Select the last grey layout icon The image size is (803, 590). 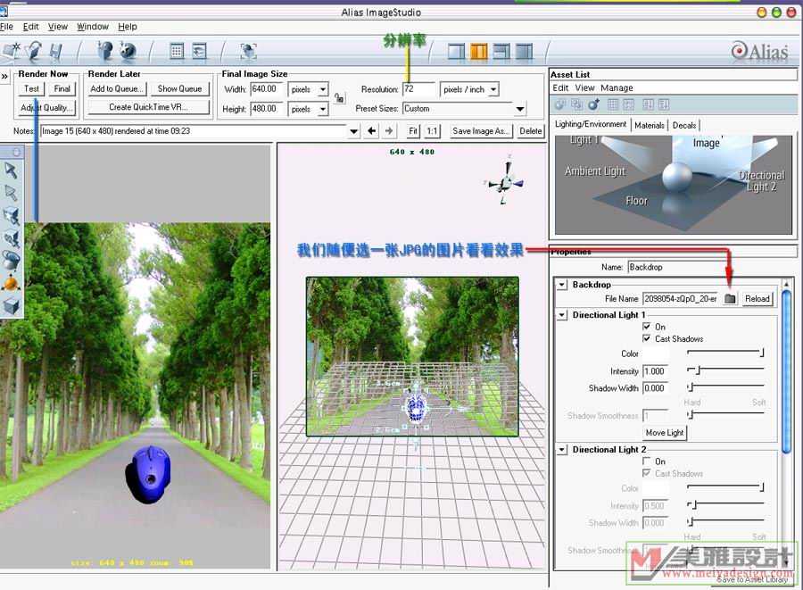point(524,51)
